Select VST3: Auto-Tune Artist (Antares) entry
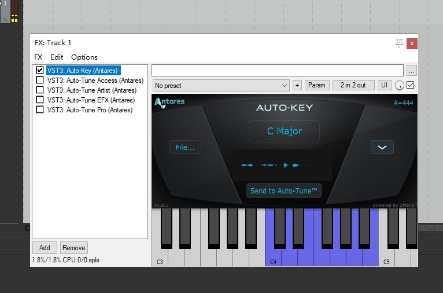 click(92, 90)
